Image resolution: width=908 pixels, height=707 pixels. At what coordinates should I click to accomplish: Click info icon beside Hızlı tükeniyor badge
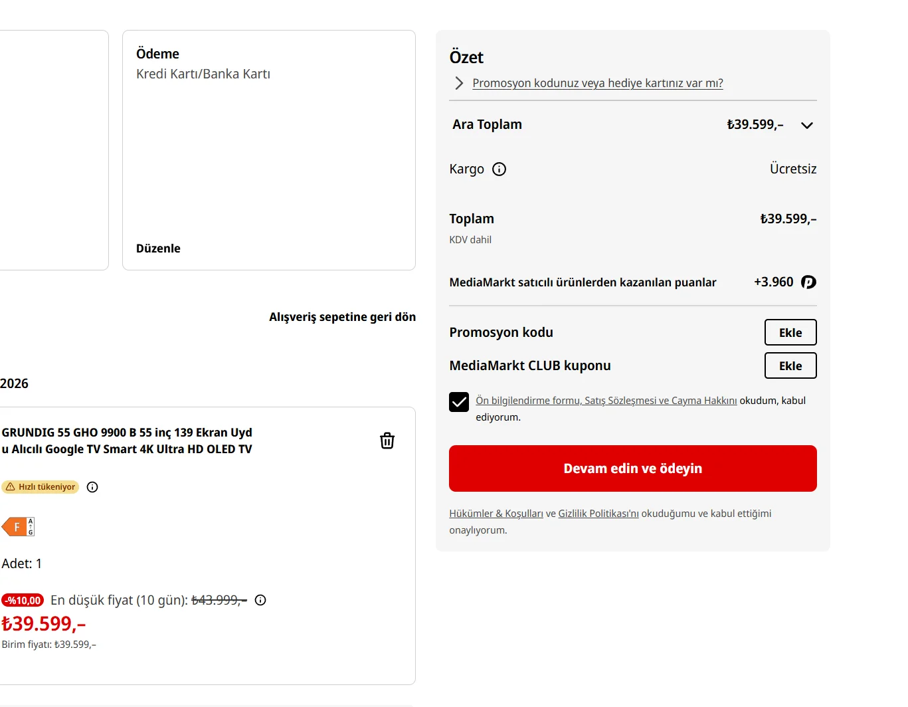pyautogui.click(x=92, y=487)
